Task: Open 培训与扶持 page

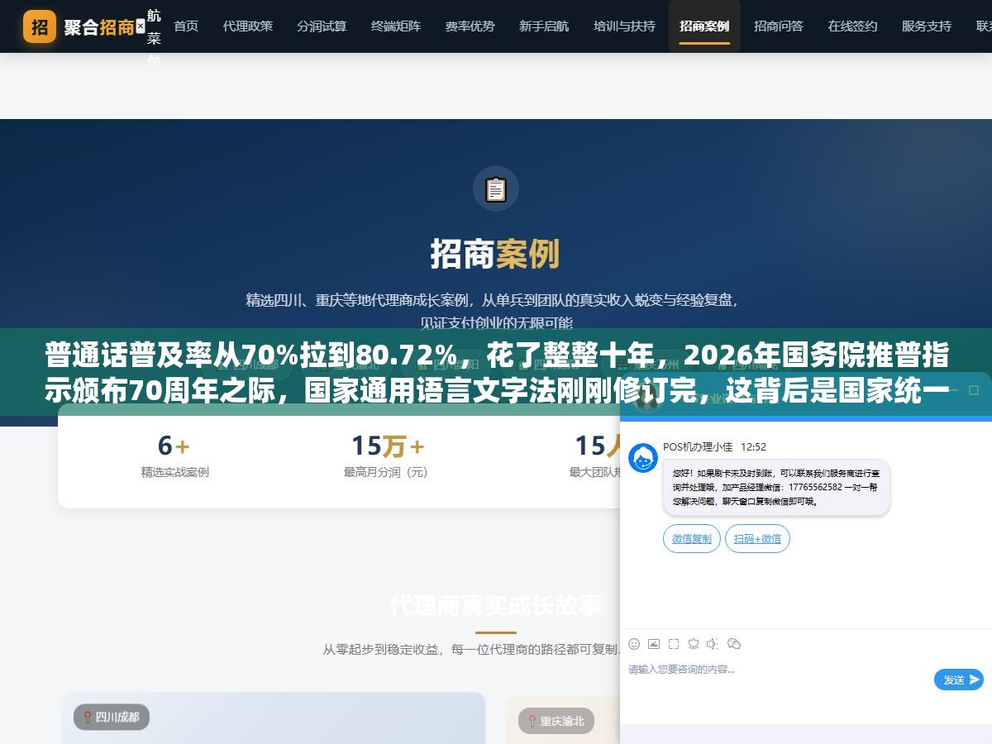Action: [x=624, y=26]
